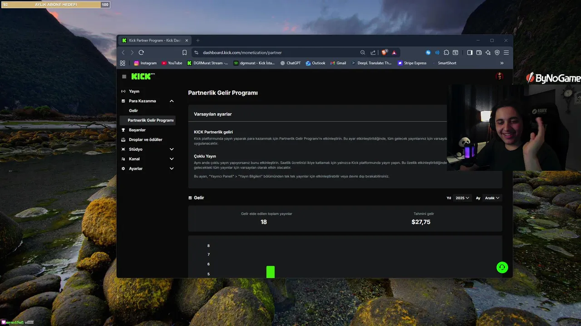Open SmartShort bookmark
Screen dimensions: 581x326
(x=444, y=63)
